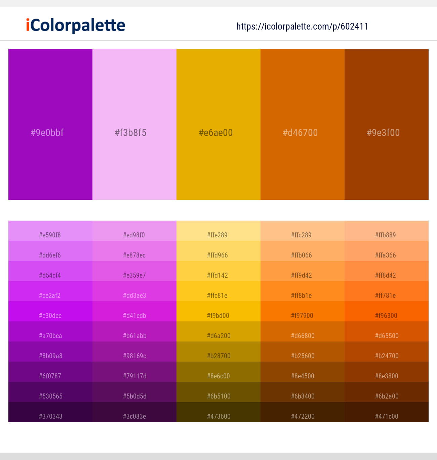Open the icolorpalette.com/p/602411 URL link
Viewport: 437px width, 460px height.
coord(302,27)
